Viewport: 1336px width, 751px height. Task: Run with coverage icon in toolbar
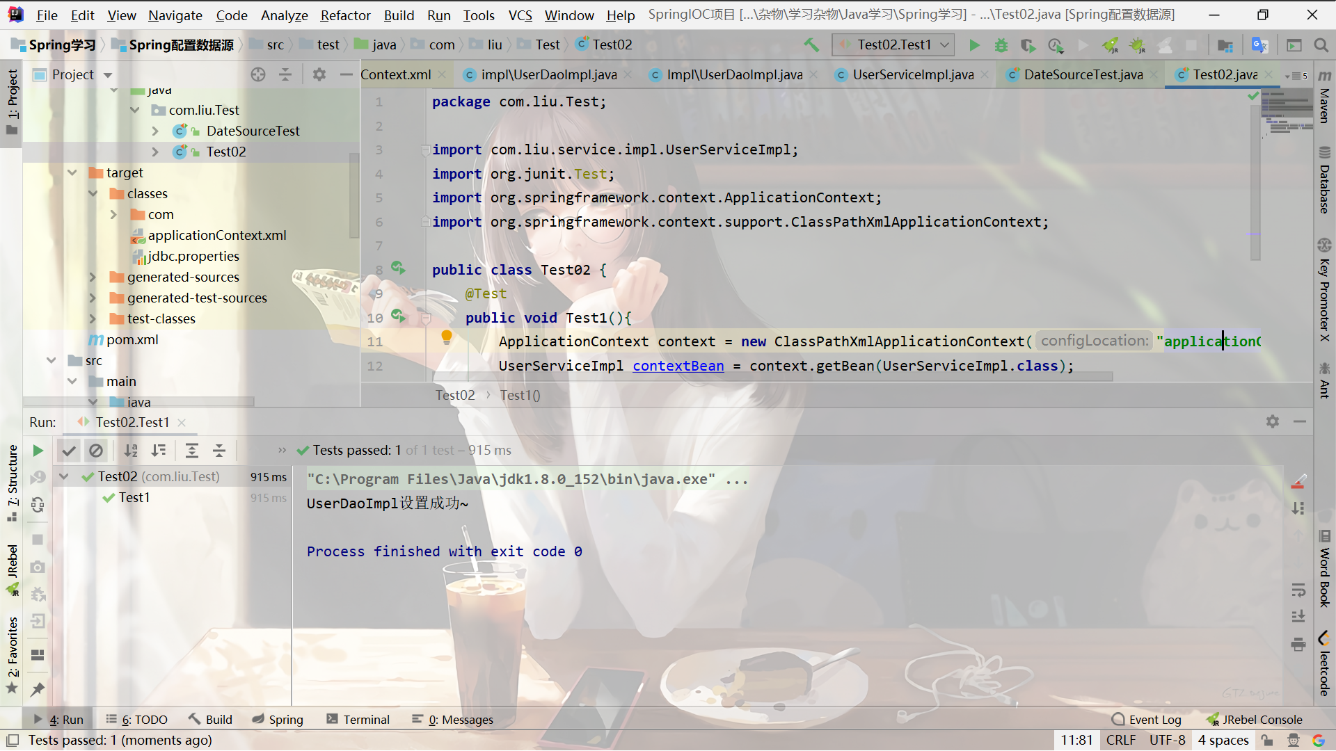click(x=1028, y=45)
